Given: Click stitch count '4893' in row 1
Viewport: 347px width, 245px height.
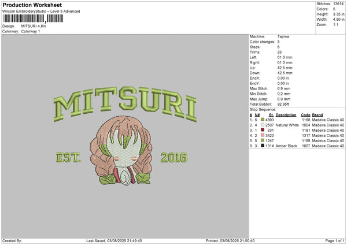Looking at the screenshot, I should click(270, 120).
